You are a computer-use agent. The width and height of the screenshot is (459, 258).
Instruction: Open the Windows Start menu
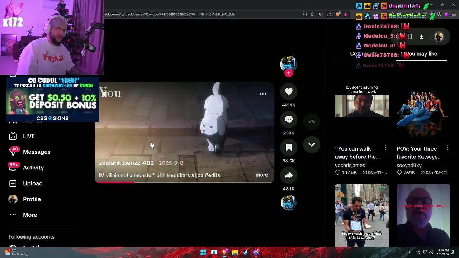coord(203,252)
